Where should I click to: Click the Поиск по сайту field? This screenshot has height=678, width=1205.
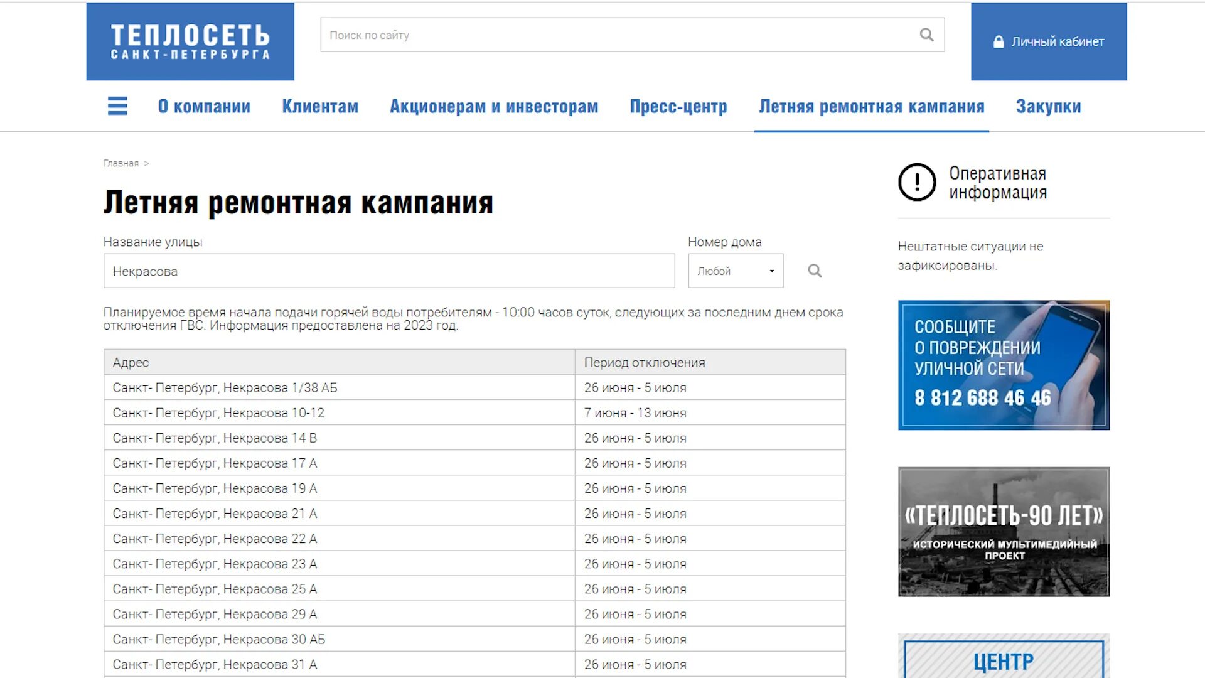[x=632, y=35]
